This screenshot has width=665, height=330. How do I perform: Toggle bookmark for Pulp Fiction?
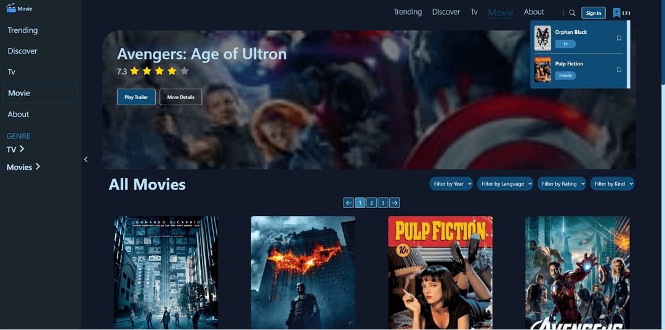tap(619, 70)
